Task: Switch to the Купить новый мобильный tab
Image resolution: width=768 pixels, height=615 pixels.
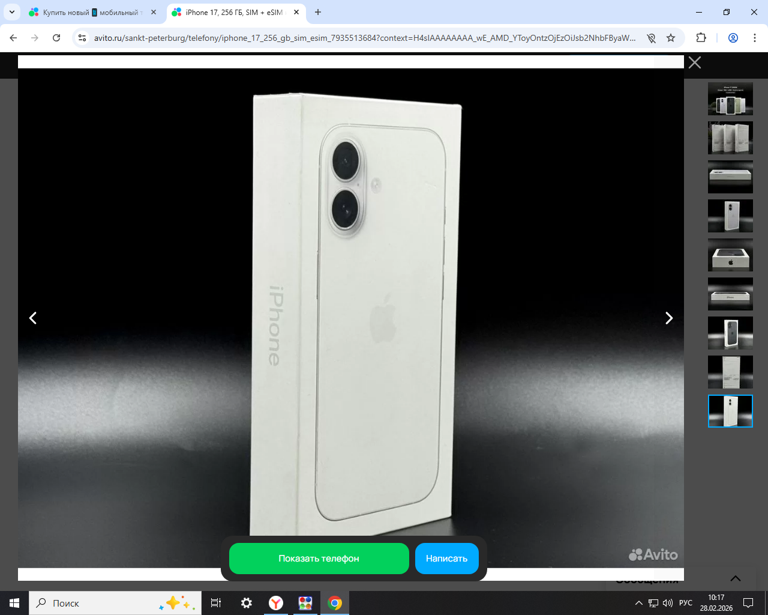Action: point(93,12)
